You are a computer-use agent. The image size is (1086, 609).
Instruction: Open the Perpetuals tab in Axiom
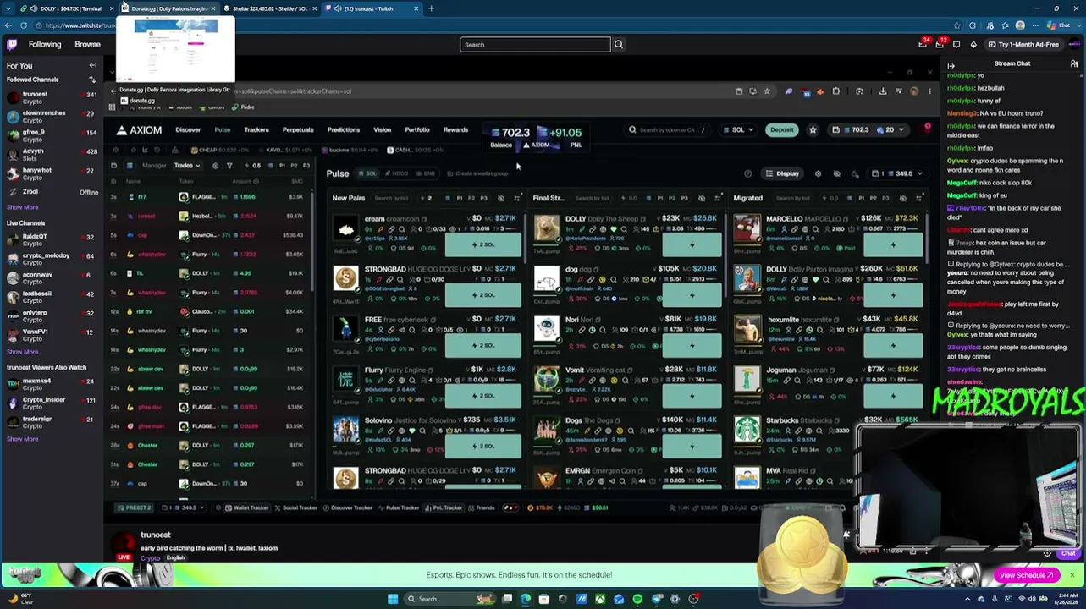298,130
